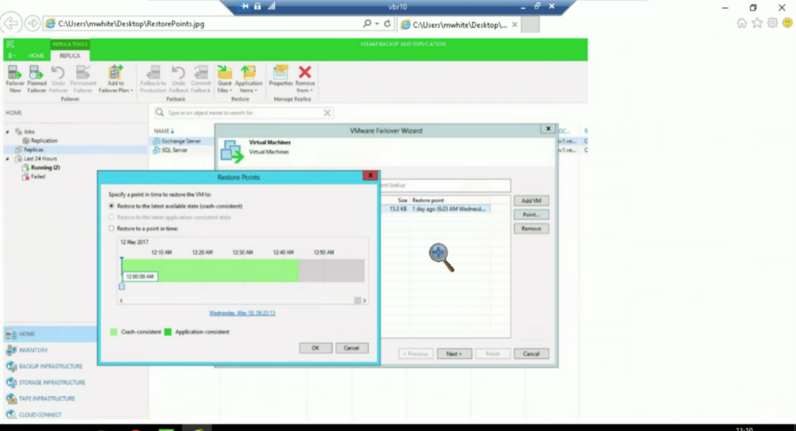Open browser Tools gear icon

point(772,23)
